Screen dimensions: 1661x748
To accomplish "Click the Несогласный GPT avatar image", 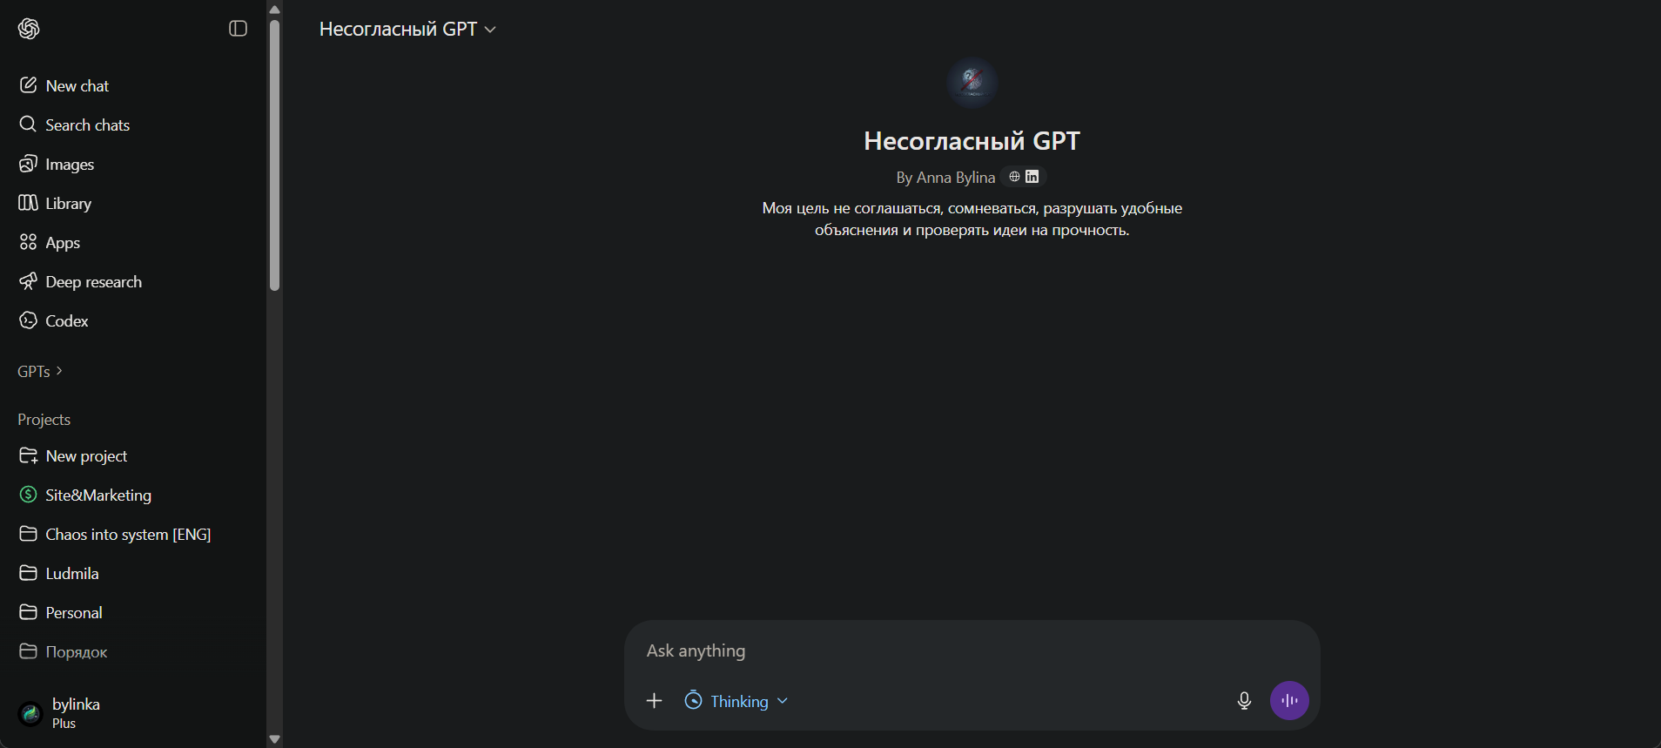I will point(972,82).
